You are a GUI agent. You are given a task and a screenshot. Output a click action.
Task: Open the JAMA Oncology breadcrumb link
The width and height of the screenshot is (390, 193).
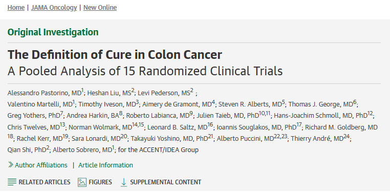click(54, 8)
